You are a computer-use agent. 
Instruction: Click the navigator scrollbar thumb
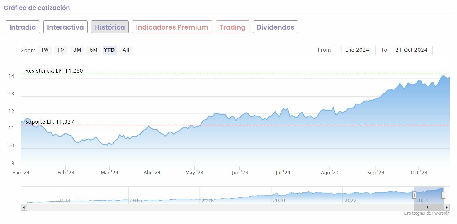429,207
